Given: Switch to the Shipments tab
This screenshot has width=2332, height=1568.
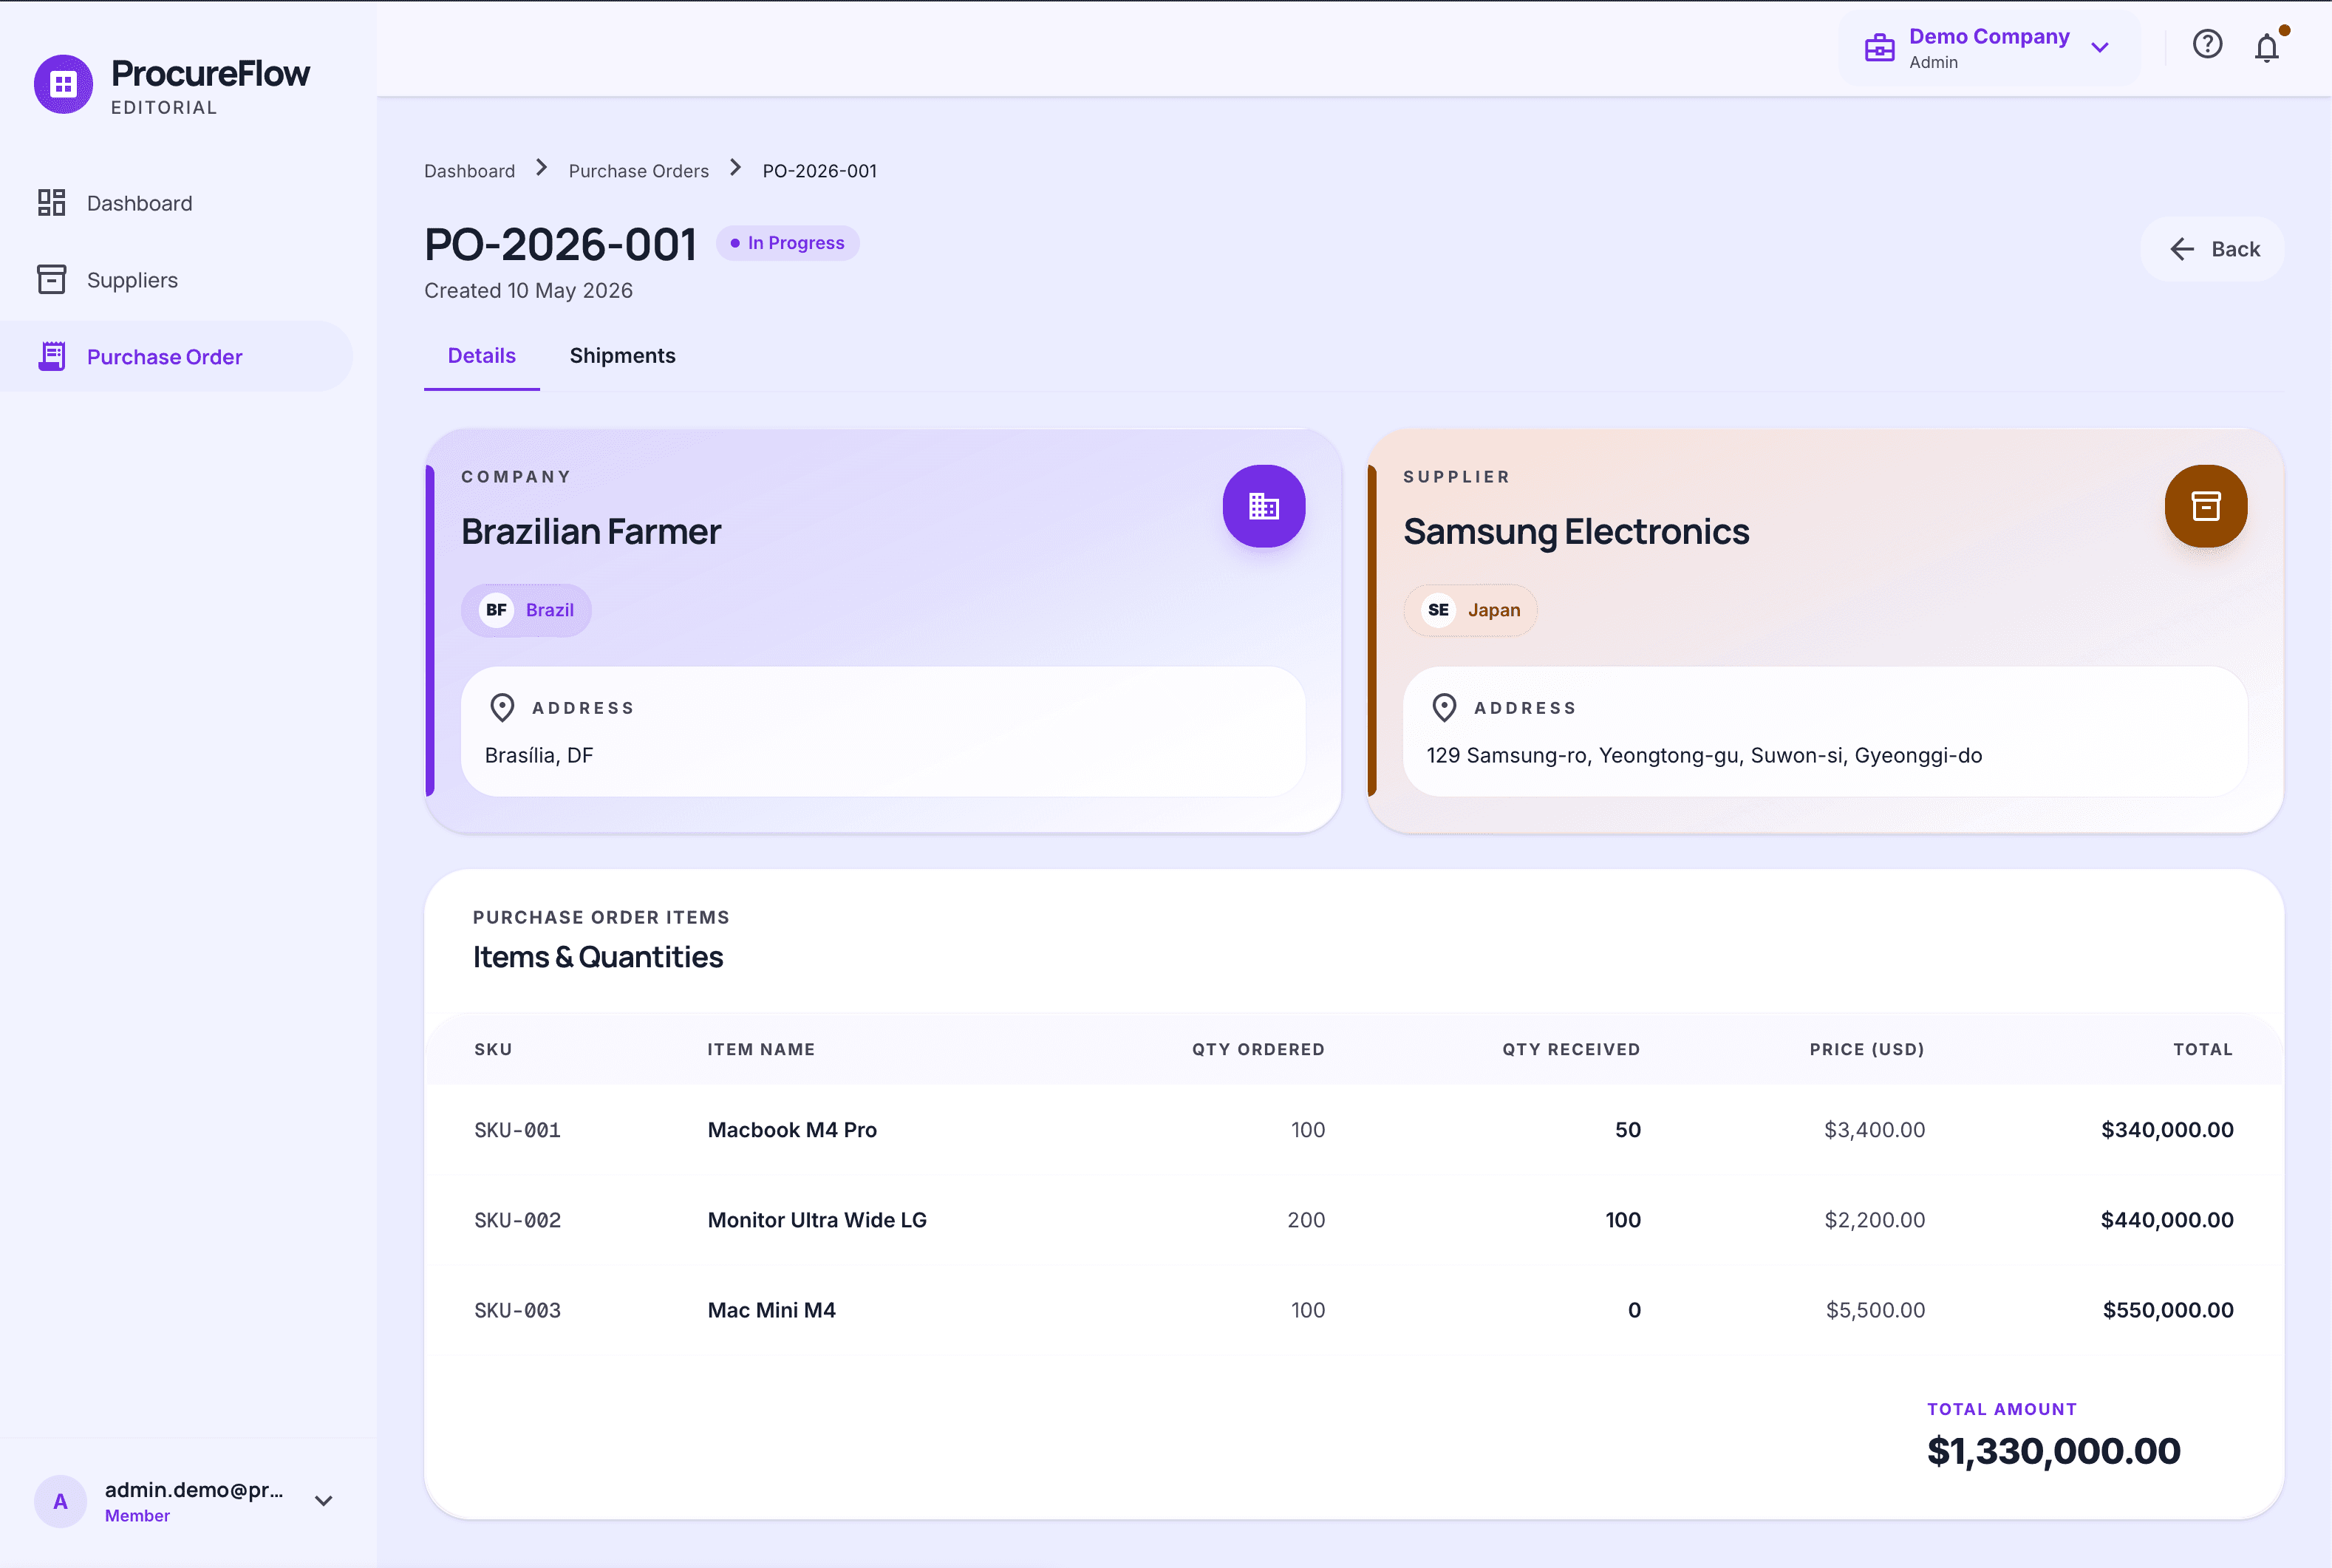Looking at the screenshot, I should click(x=622, y=356).
